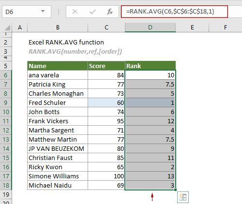Click the Select All triangle corner
The height and width of the screenshot is (204, 242).
(x=8, y=28)
